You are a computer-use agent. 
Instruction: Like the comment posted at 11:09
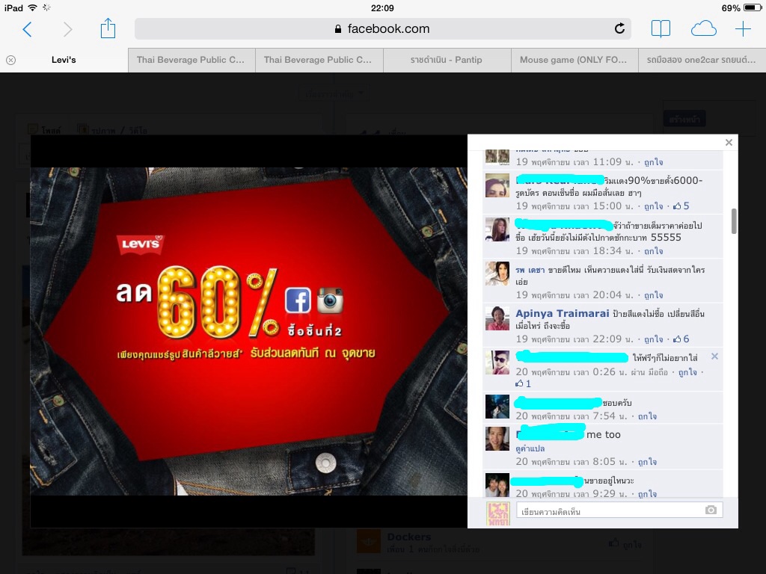(x=653, y=162)
